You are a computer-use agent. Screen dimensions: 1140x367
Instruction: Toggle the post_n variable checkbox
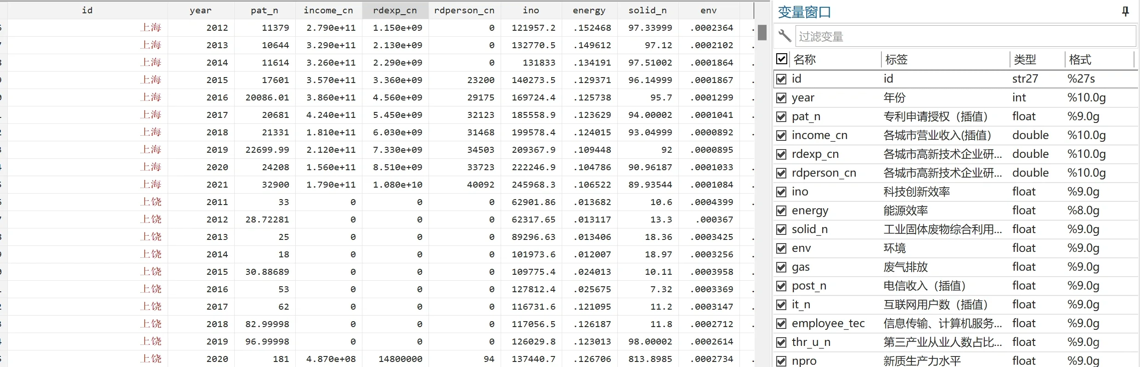781,286
